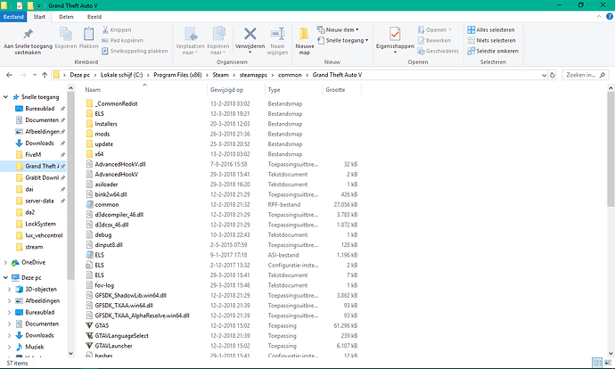Go back with the back arrow
The height and width of the screenshot is (369, 615).
pos(10,75)
